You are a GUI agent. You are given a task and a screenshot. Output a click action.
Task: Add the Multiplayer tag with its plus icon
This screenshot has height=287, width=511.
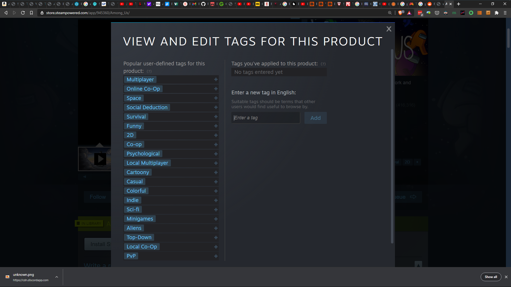coord(216,79)
